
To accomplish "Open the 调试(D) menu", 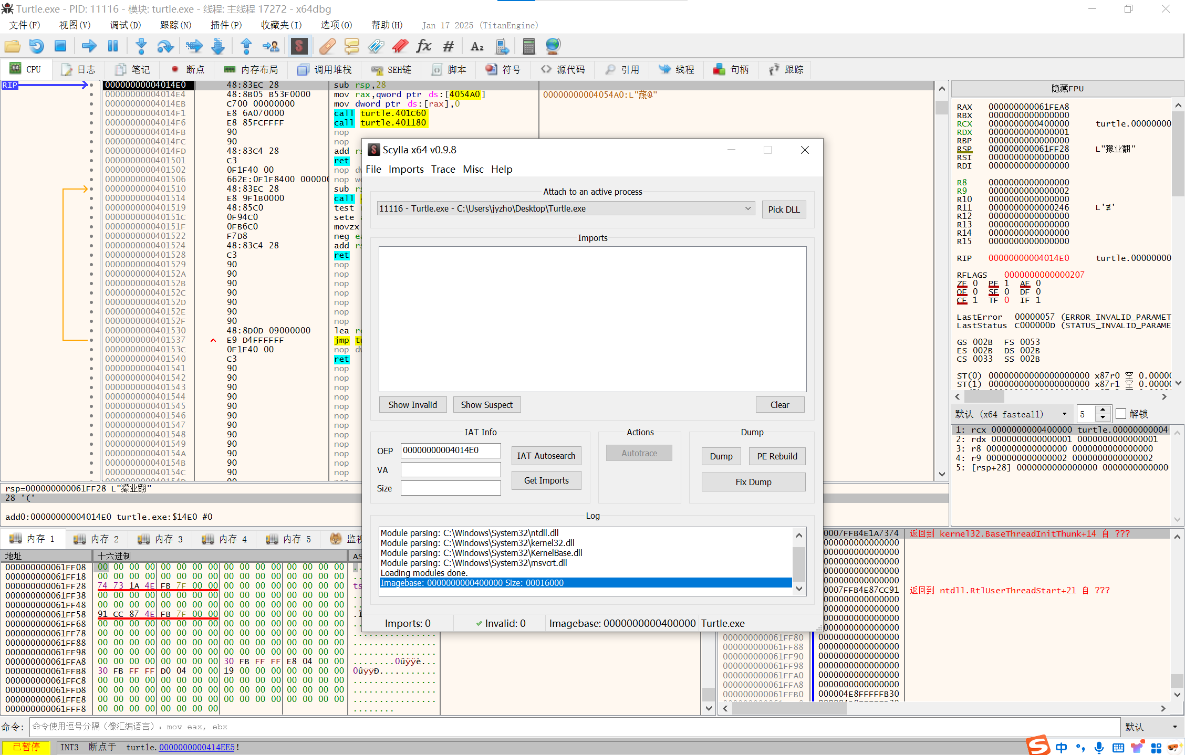I will (x=125, y=25).
